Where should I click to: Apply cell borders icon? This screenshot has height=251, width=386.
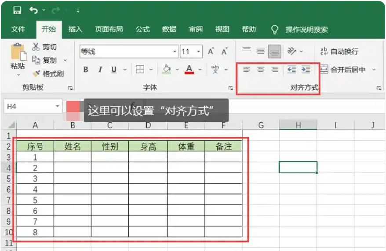click(140, 69)
